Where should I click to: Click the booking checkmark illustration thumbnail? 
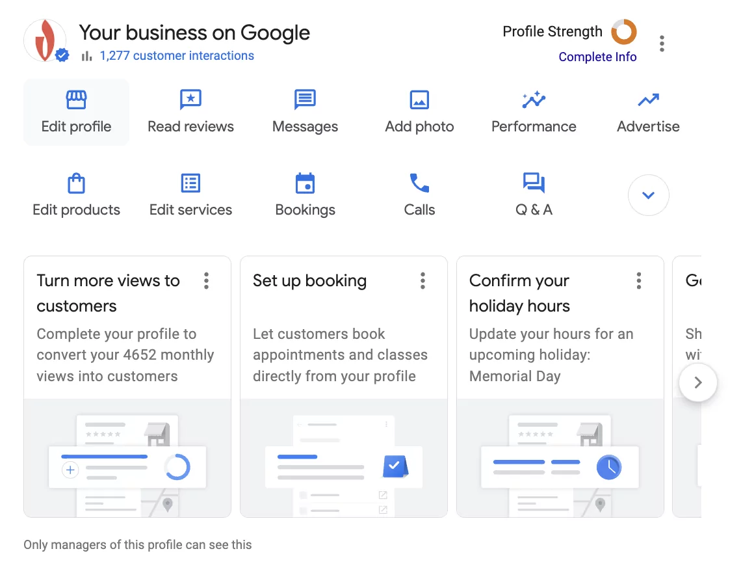344,458
